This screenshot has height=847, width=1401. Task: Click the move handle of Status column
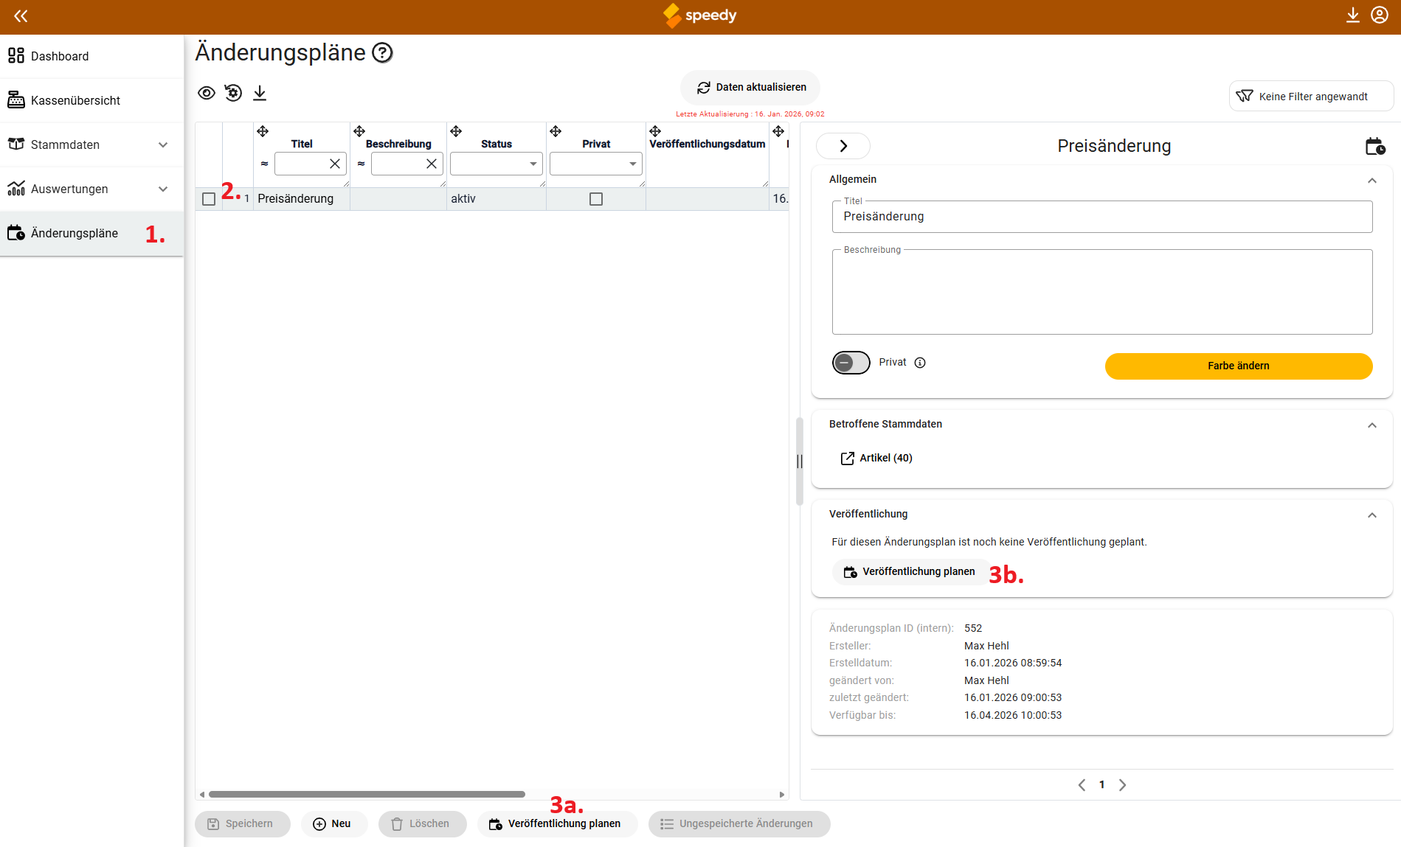point(456,131)
